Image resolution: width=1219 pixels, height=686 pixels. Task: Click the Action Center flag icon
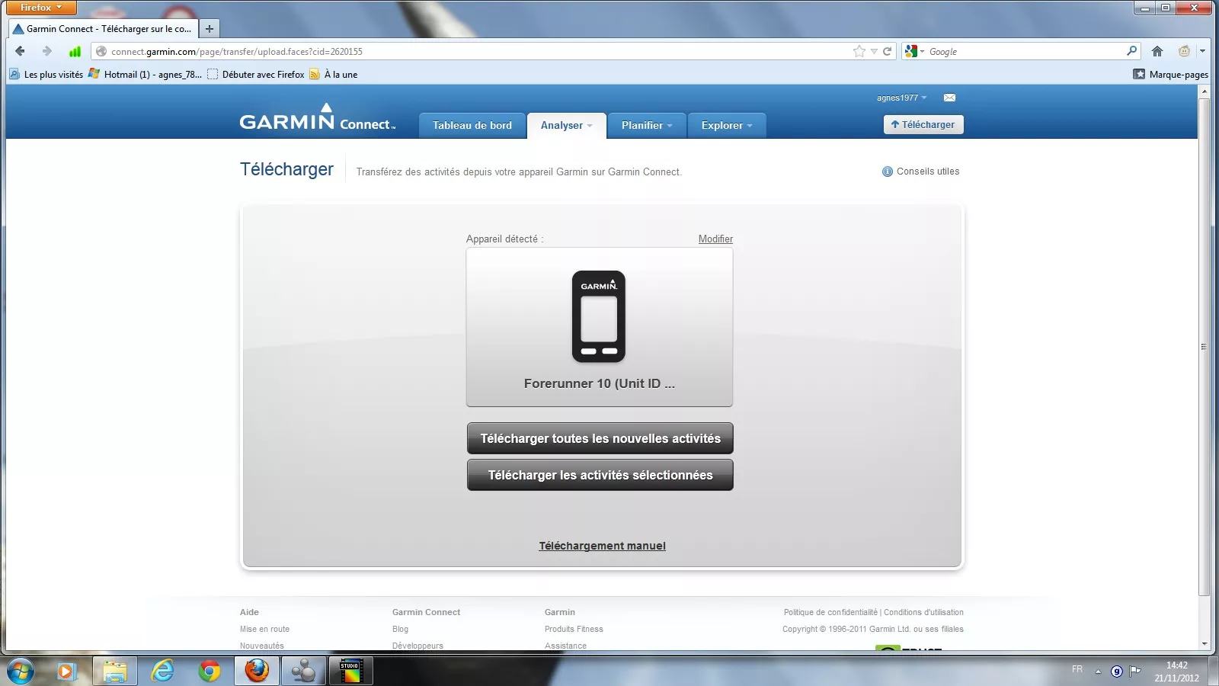coord(1135,672)
